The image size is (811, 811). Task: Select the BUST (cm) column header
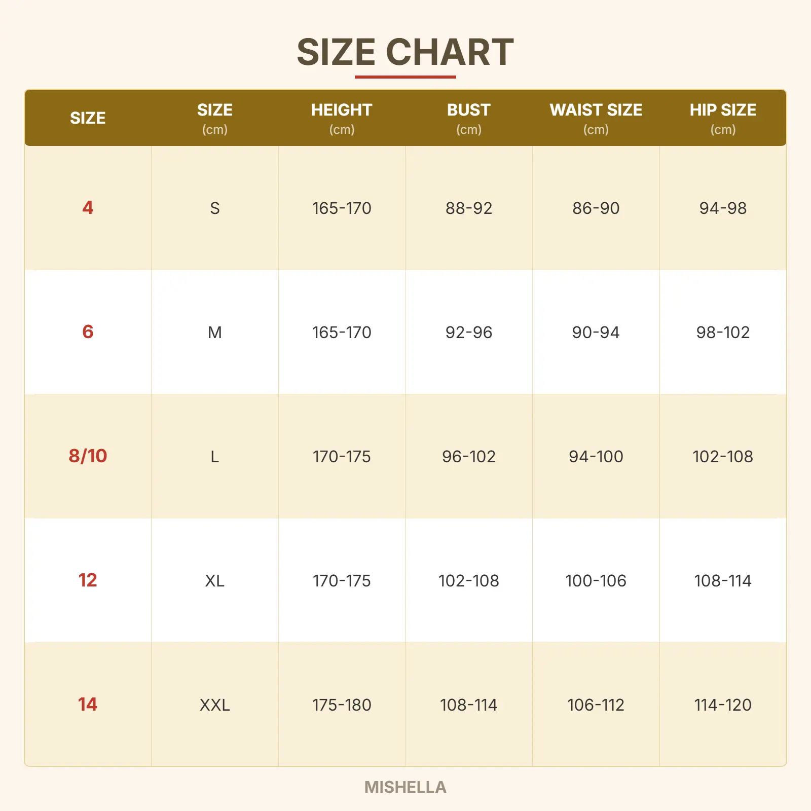[x=468, y=118]
